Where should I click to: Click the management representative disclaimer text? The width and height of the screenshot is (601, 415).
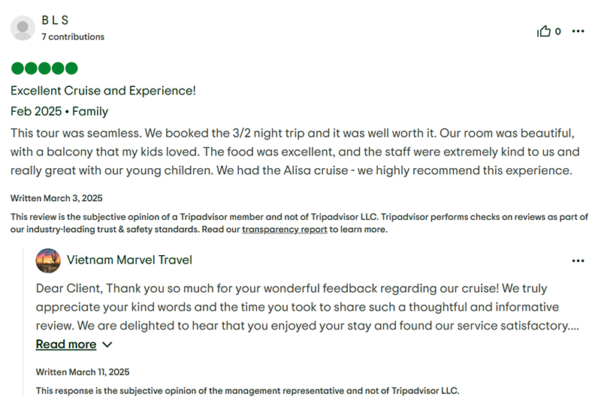coord(247,391)
